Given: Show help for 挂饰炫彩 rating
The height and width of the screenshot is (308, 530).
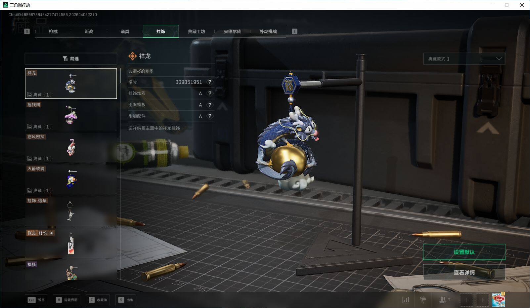Looking at the screenshot, I should [x=209, y=93].
